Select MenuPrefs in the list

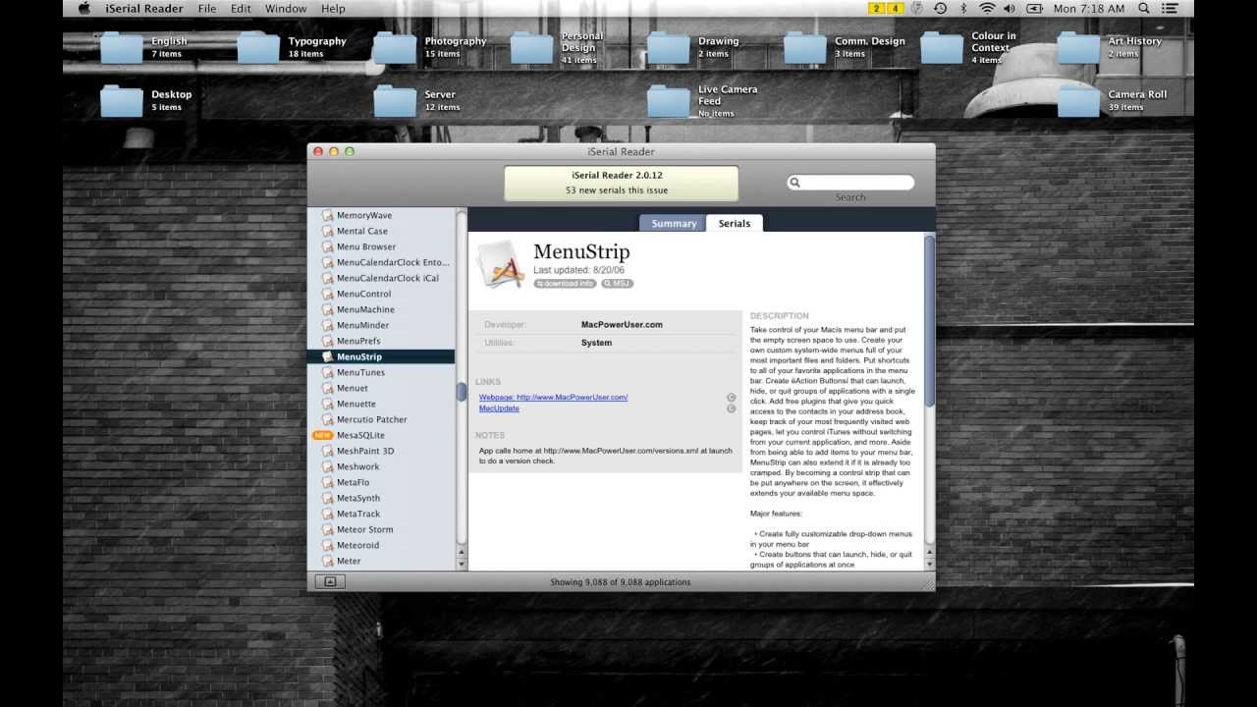381,341
